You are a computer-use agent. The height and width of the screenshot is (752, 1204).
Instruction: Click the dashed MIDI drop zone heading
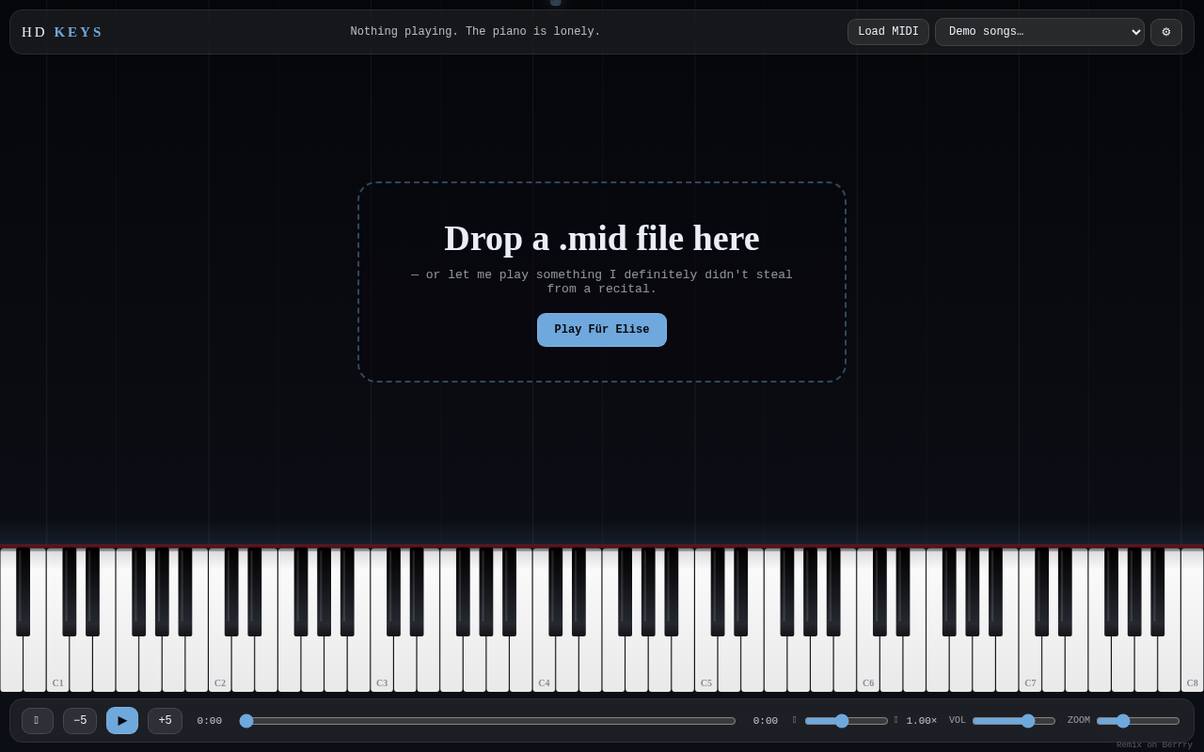(x=602, y=238)
